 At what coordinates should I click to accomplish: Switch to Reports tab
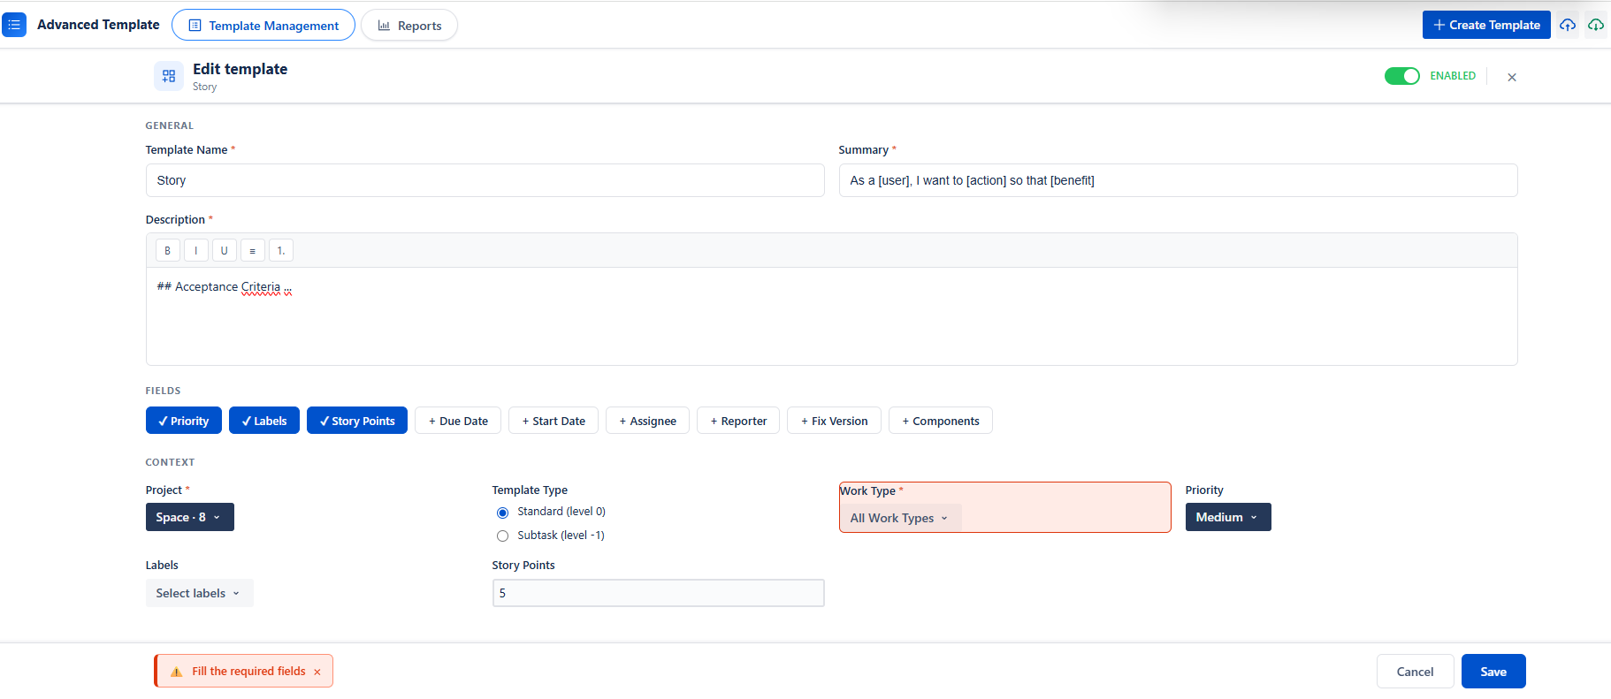(x=409, y=25)
